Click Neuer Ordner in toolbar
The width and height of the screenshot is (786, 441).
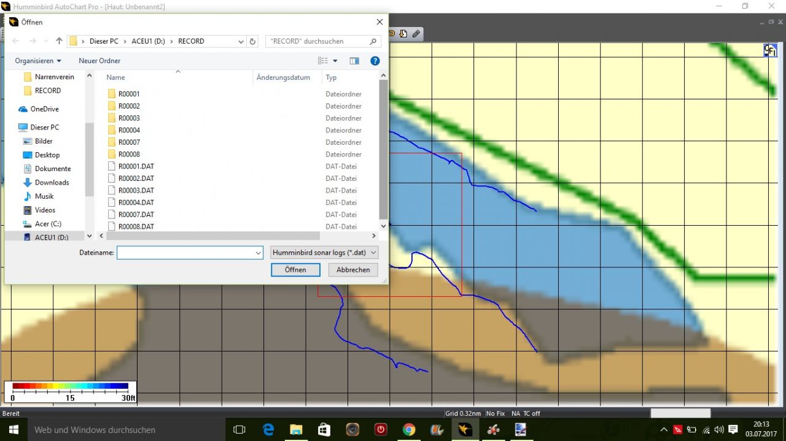[99, 61]
